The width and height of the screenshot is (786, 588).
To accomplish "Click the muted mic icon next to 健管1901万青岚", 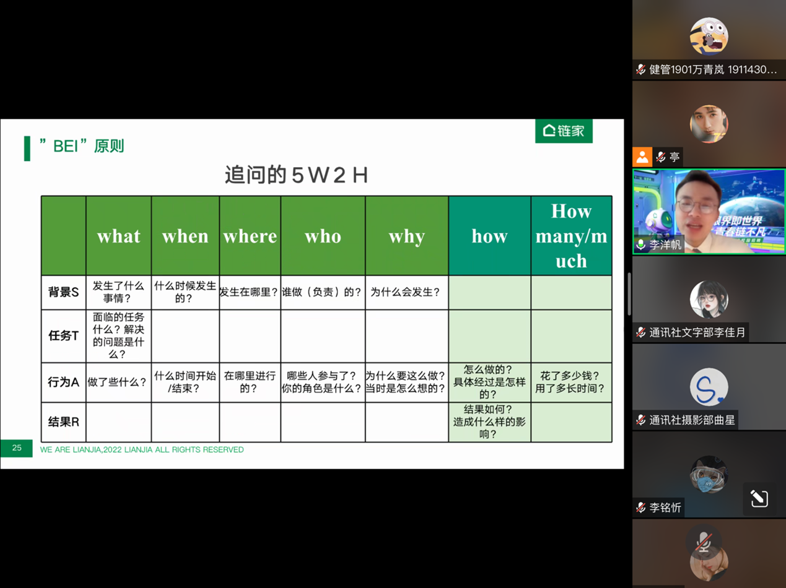I will click(639, 70).
